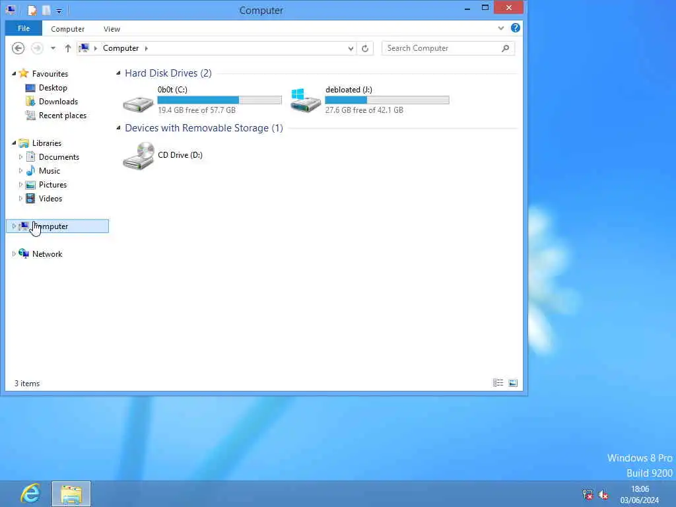Collapse the Hard Disk Drives group
This screenshot has width=676, height=507.
(118, 73)
